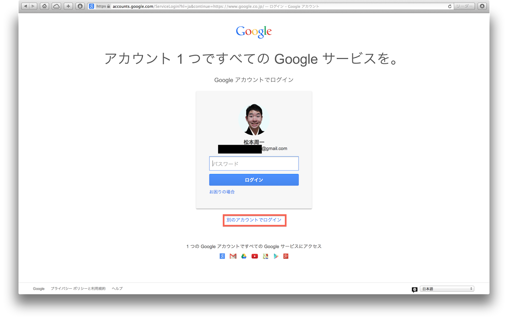Click the downloads icon at the top right
The image size is (508, 320).
pyautogui.click(x=482, y=5)
